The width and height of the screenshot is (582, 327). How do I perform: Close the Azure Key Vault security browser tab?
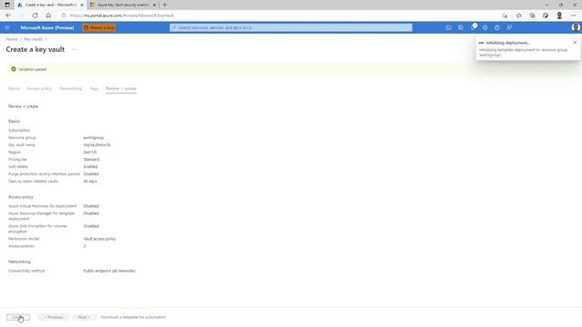coord(155,5)
